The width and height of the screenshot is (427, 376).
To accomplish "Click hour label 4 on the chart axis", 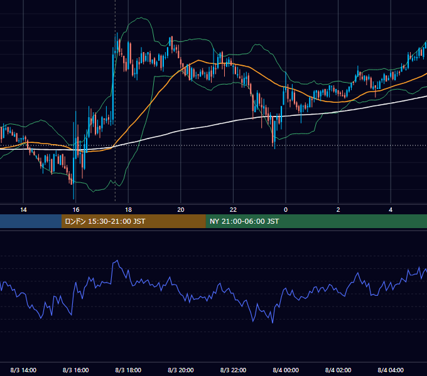I will click(391, 210).
